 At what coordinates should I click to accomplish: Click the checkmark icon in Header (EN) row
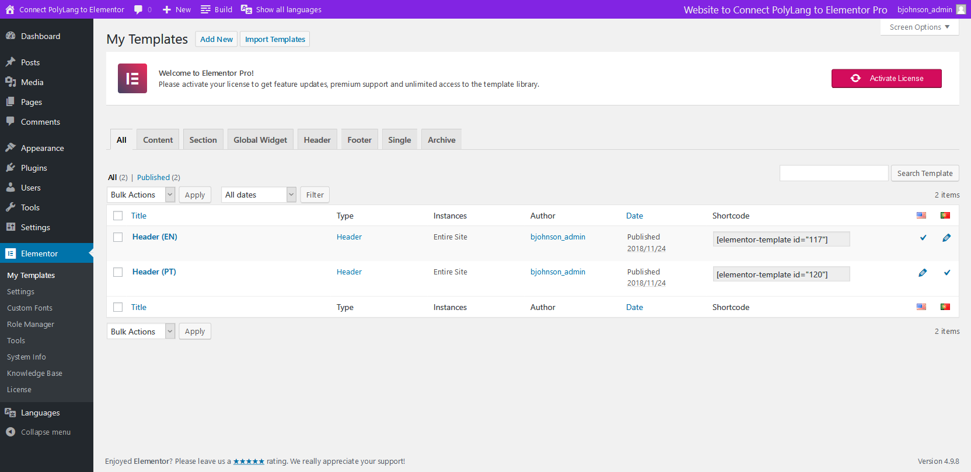pos(923,238)
